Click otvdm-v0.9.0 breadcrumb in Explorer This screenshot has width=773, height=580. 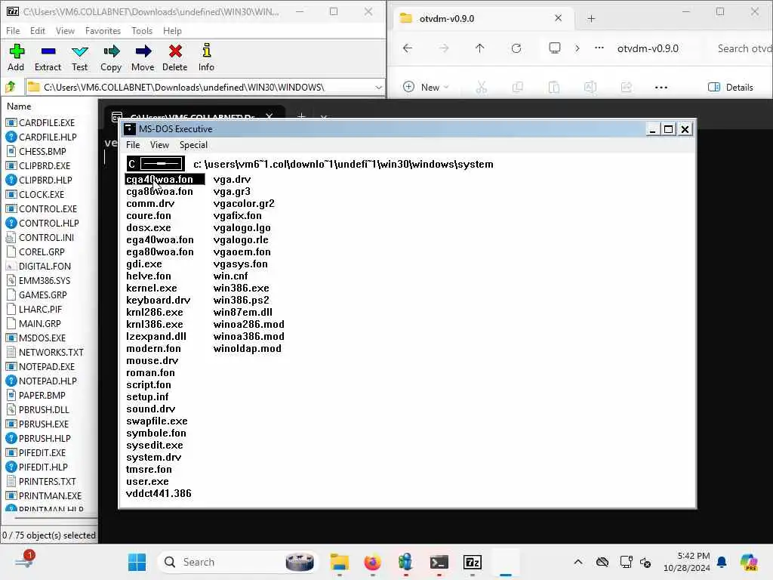point(648,48)
